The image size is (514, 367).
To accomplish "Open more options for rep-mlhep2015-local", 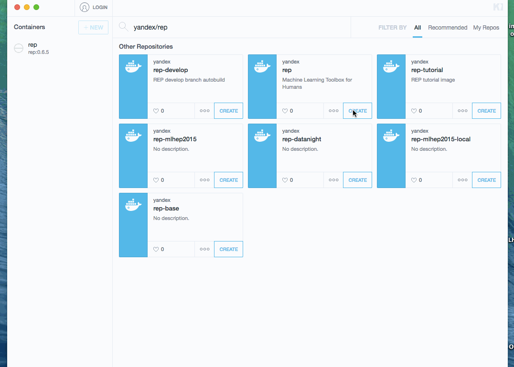I will (462, 180).
